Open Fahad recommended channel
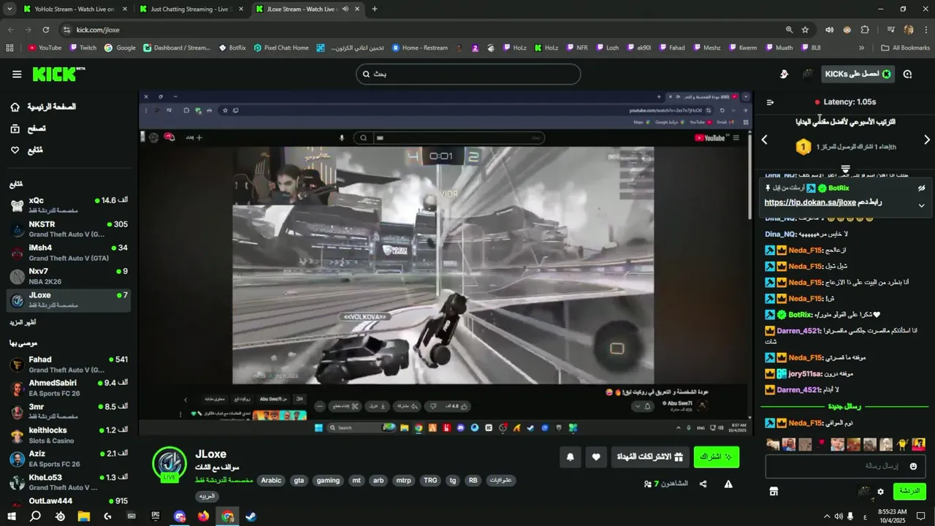The image size is (935, 526). [68, 364]
